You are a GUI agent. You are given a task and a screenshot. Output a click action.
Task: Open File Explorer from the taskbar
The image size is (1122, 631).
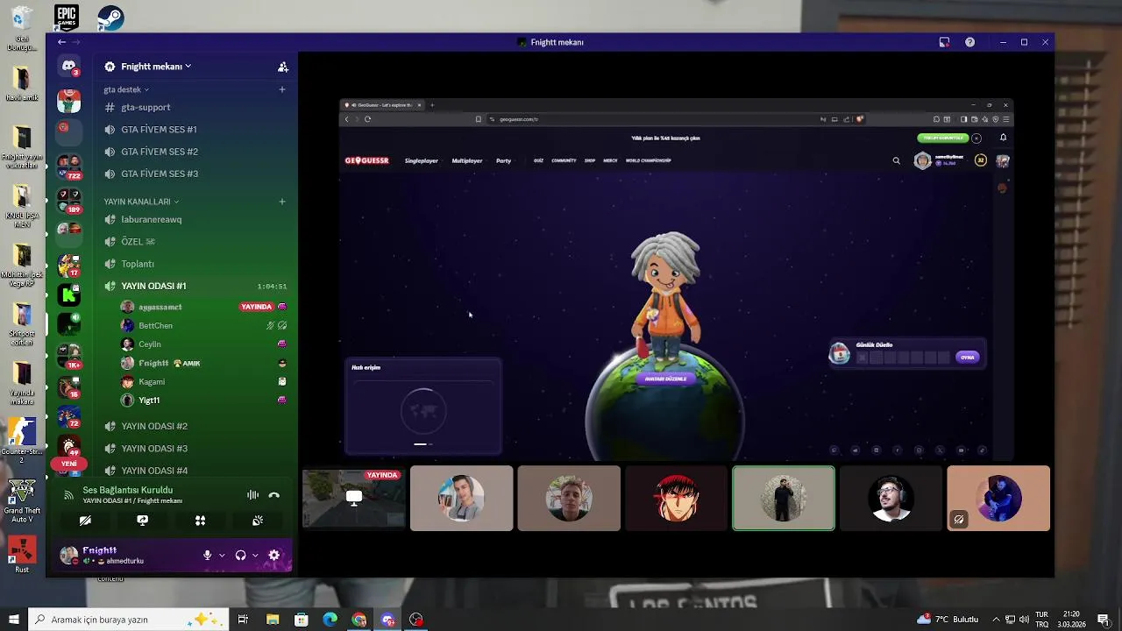tap(273, 620)
